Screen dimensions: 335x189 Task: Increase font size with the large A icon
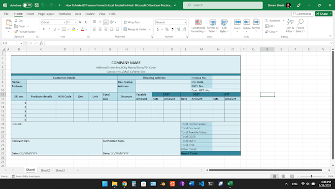[80, 22]
